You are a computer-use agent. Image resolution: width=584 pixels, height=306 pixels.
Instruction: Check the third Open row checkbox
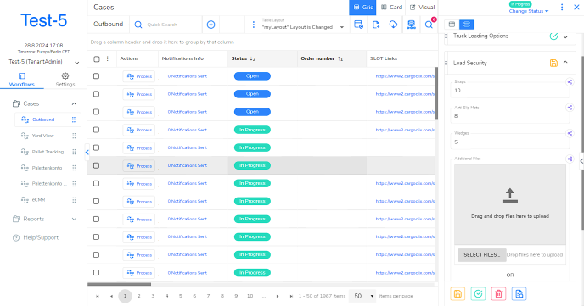[97, 112]
